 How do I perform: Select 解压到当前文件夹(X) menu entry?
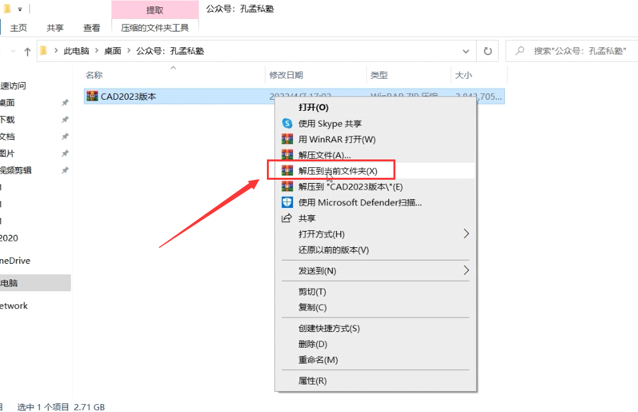click(x=375, y=171)
